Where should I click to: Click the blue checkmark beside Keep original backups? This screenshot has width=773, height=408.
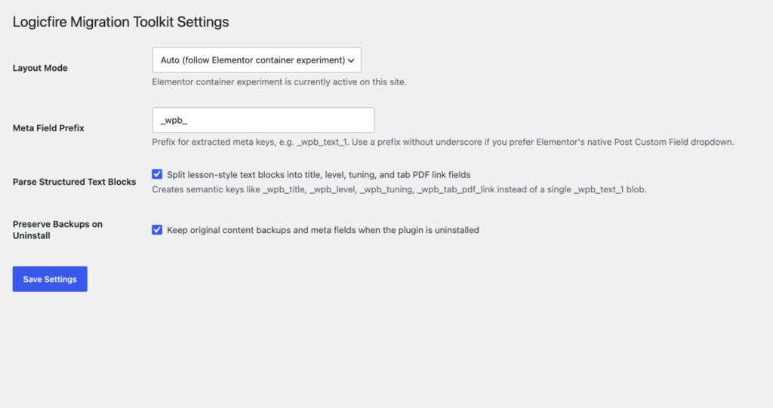click(157, 229)
